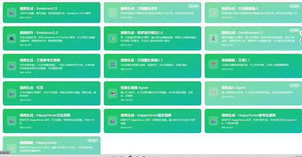Select 视频生成 - 万相图生视频2.7 title

(x=141, y=60)
